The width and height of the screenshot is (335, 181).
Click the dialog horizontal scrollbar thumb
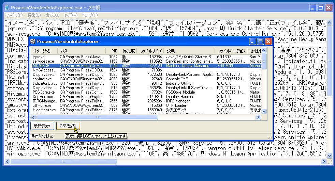point(97,117)
